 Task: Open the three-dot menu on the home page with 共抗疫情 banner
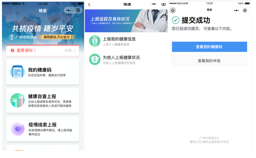(x=69, y=10)
